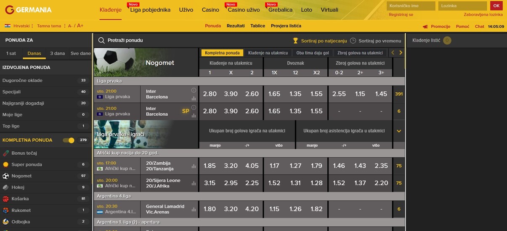Viewport: 507px width, 231px height.
Task: Select odds 2.80 for Inter win
Action: [x=210, y=94]
